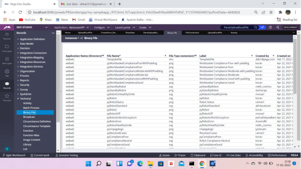Bookmark this page with star icon
Screen dimensions: 301x169
[271, 12]
